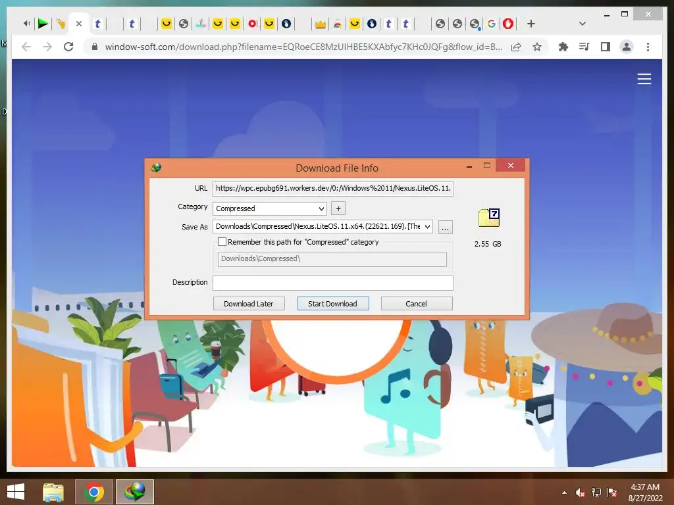Expand the Save As path dropdown

(x=427, y=227)
